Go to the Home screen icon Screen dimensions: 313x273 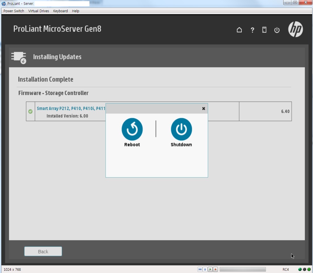point(239,30)
